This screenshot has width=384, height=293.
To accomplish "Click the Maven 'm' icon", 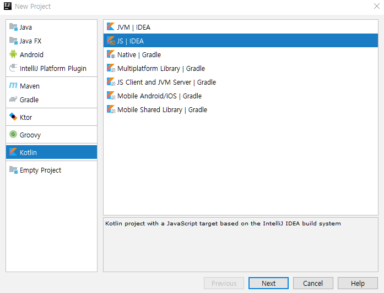I will pos(13,86).
